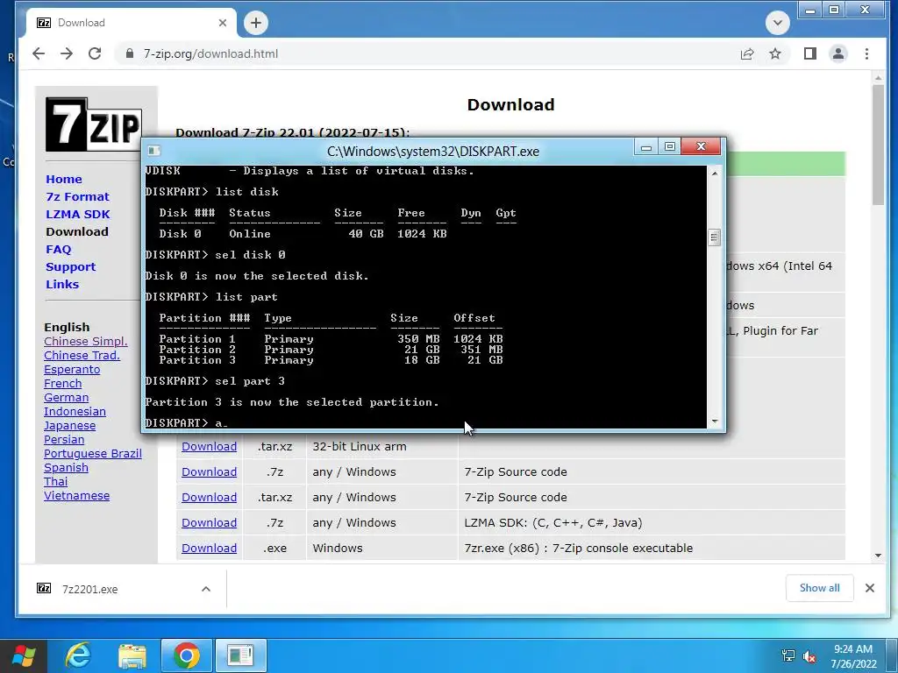
Task: Open Chrome three-dot menu
Action: (866, 53)
